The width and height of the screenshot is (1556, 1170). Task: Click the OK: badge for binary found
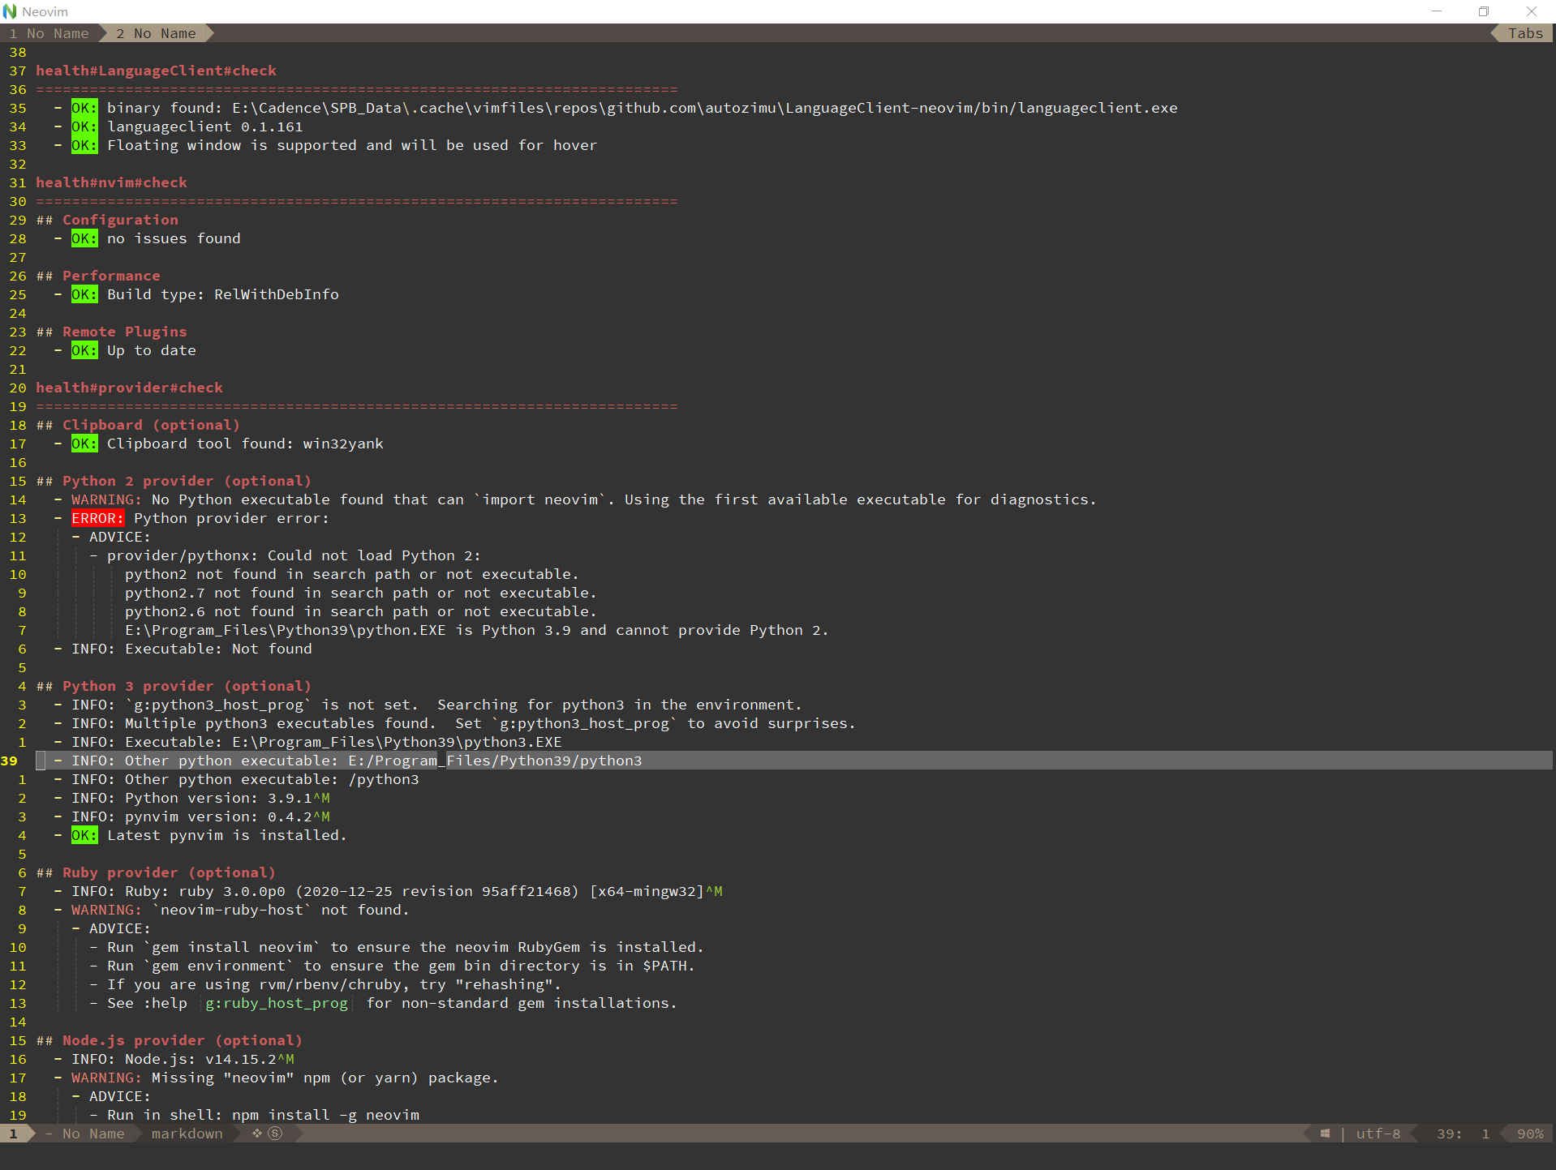click(x=84, y=108)
